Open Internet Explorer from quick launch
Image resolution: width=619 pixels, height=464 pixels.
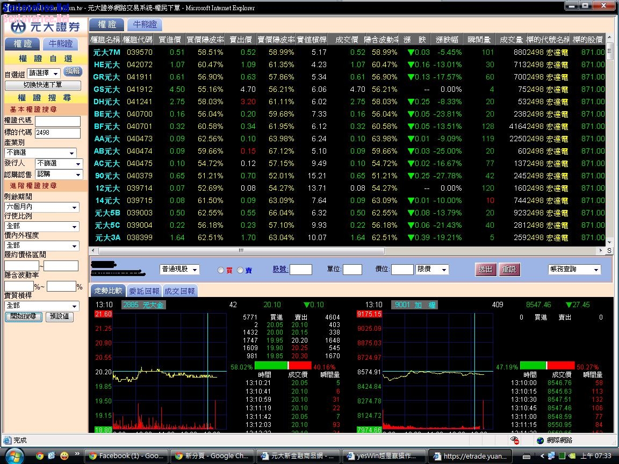pos(52,456)
